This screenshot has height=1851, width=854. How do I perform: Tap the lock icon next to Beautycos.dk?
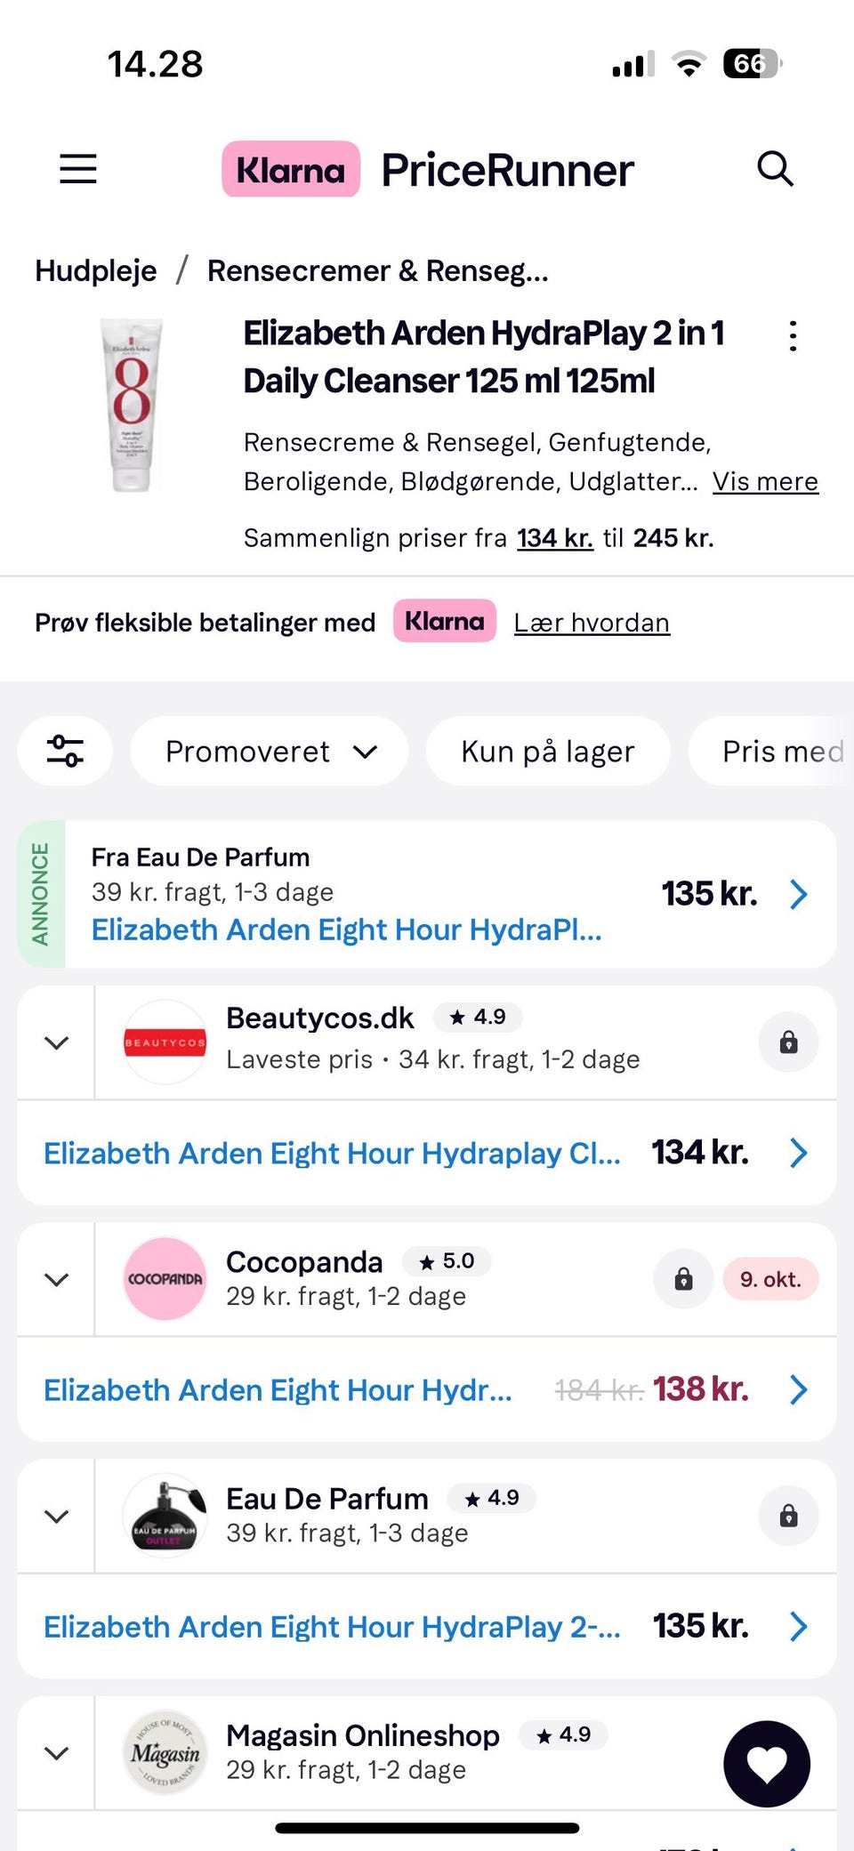788,1042
